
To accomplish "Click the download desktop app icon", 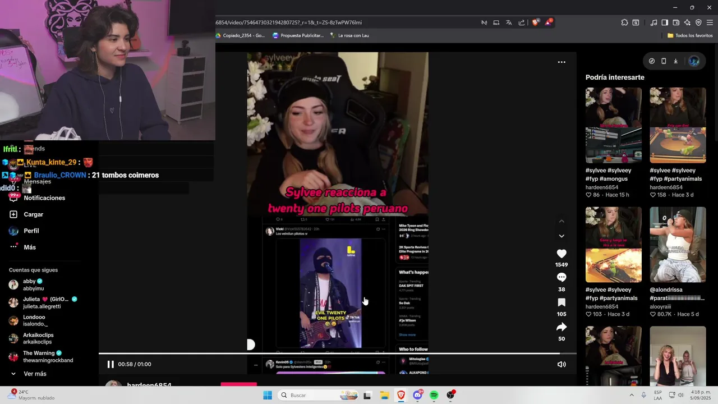I will pos(675,61).
